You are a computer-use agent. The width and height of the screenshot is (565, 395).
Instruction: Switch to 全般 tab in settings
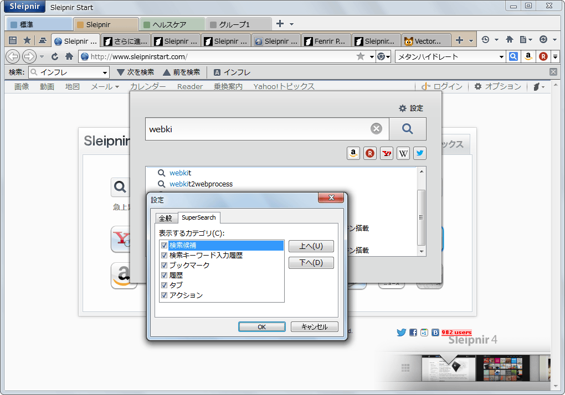[x=166, y=219]
